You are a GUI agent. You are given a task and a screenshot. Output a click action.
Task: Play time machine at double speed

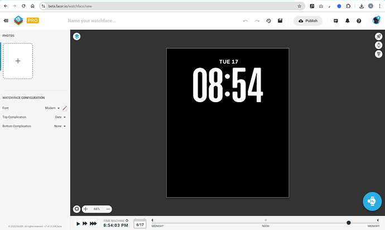85,224
